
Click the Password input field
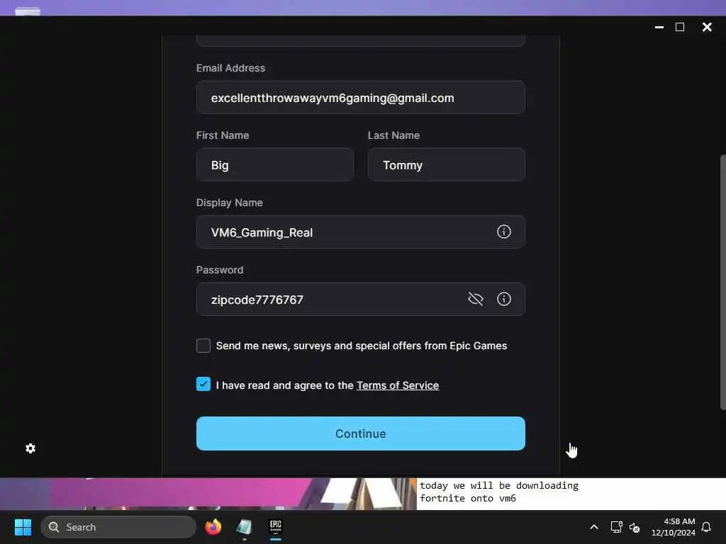click(x=361, y=300)
